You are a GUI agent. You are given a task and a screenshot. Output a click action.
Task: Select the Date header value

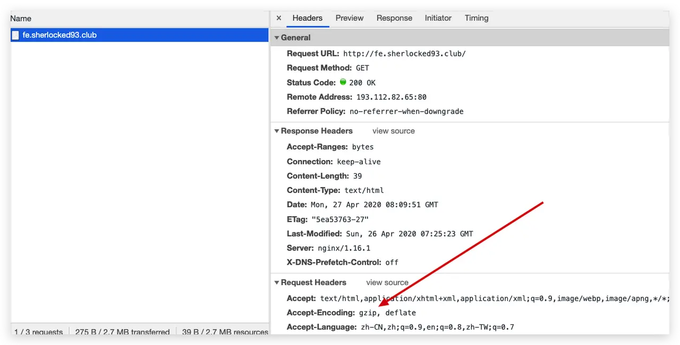(375, 205)
